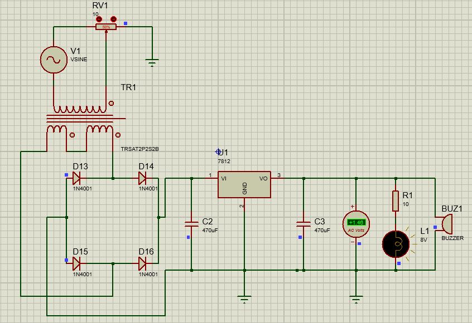This screenshot has width=472, height=323.
Task: Click the plus terminal of the voltmeter
Action: [352, 206]
